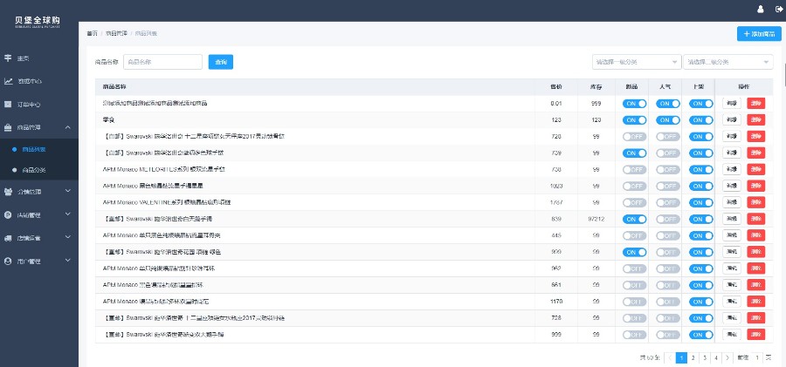Click the edit button in the 839 row
Image resolution: width=786 pixels, height=367 pixels.
point(732,220)
